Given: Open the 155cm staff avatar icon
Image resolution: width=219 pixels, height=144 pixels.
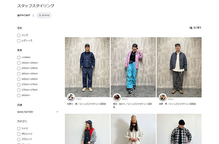Looking at the screenshot, I should [x=117, y=97].
